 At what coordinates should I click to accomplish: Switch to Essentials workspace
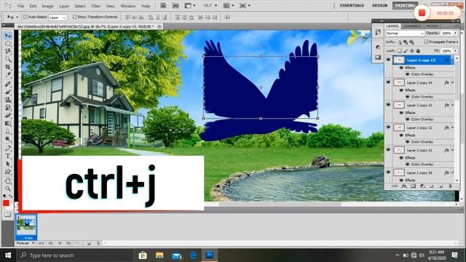tap(352, 5)
